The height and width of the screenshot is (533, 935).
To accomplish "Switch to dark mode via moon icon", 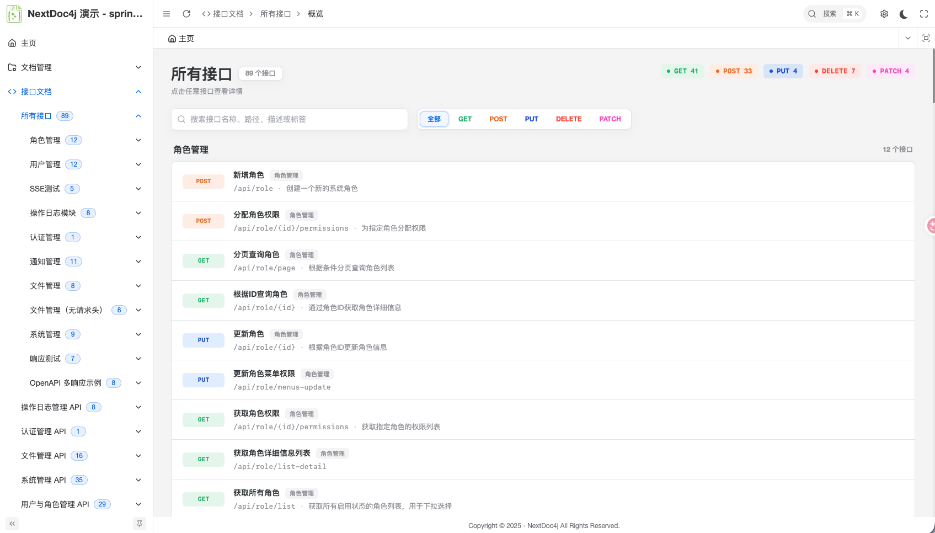I will pyautogui.click(x=904, y=14).
